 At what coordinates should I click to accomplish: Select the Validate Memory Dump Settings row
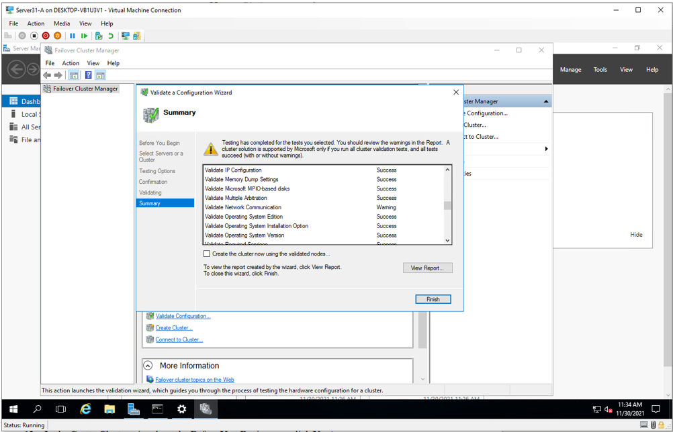324,180
